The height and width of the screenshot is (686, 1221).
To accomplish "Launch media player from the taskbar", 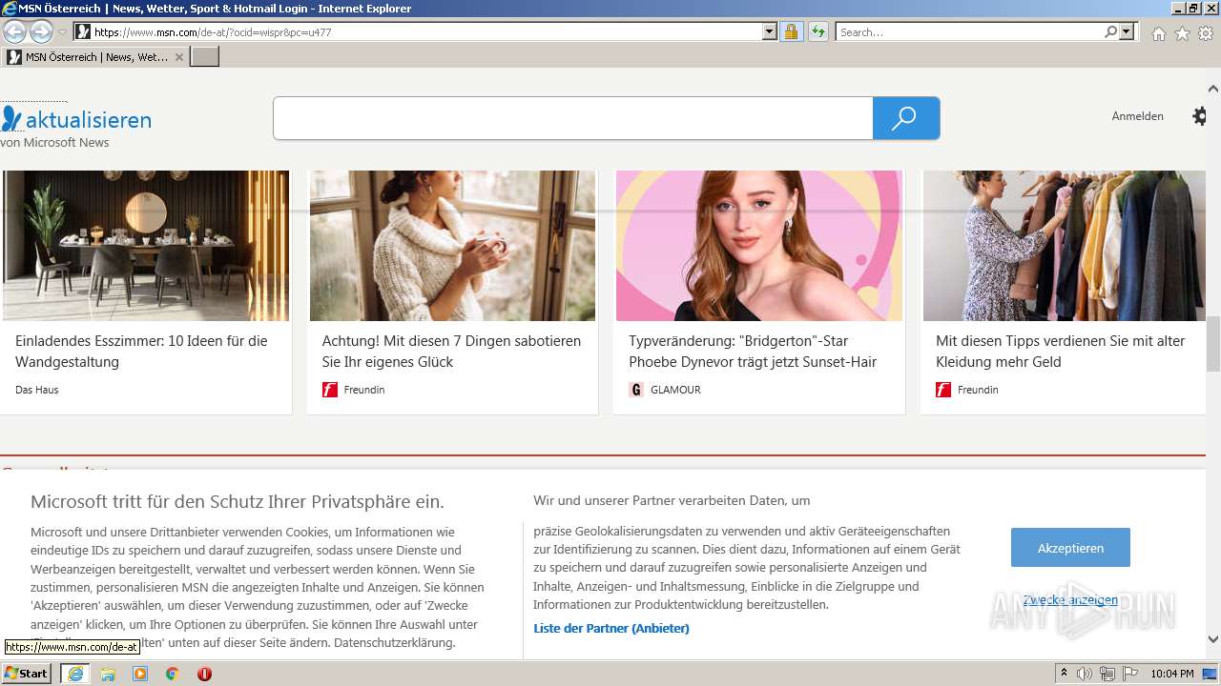I will [x=140, y=674].
